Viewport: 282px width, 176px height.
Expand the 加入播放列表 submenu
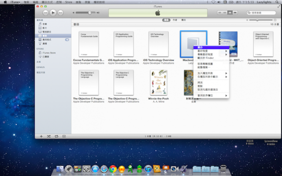(x=211, y=73)
